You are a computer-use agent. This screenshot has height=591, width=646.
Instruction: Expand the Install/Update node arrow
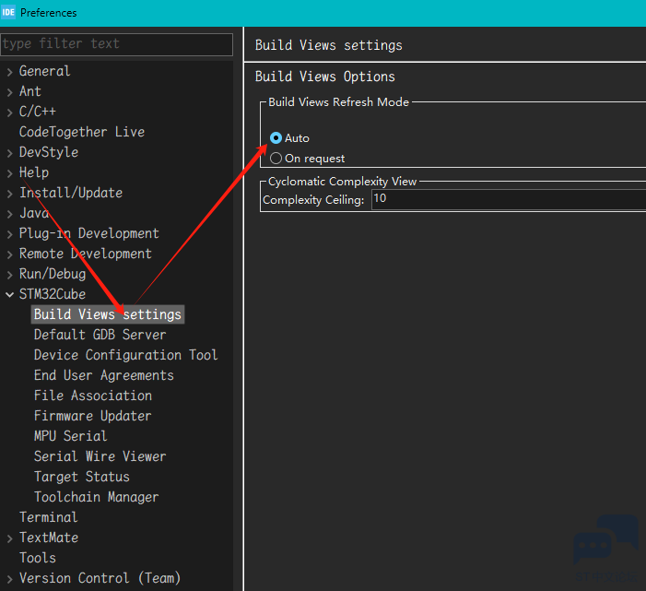pos(10,194)
